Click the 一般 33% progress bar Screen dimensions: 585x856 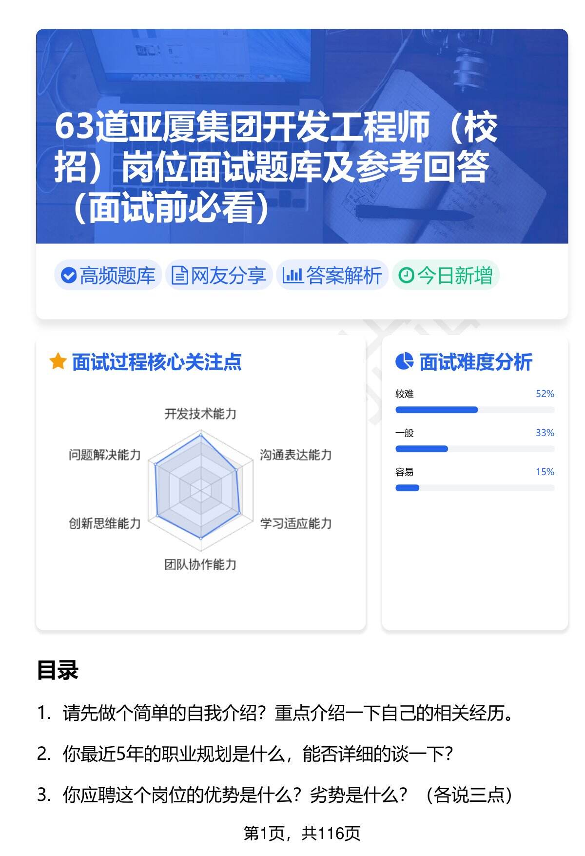click(474, 449)
